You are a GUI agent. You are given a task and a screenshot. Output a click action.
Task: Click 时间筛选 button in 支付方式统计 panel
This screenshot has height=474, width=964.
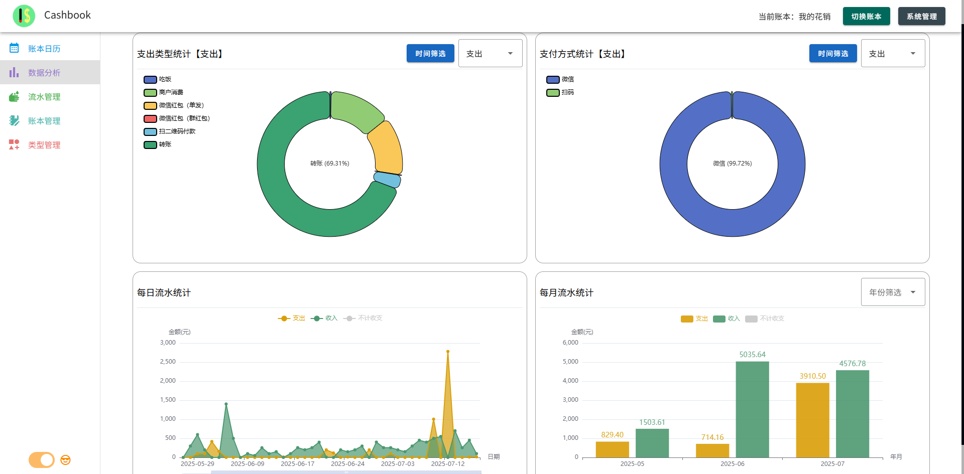click(x=833, y=53)
